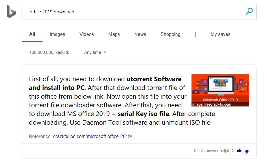Open the Microsoft Office 2019 thumbnail image
The height and width of the screenshot is (160, 267).
(220, 88)
